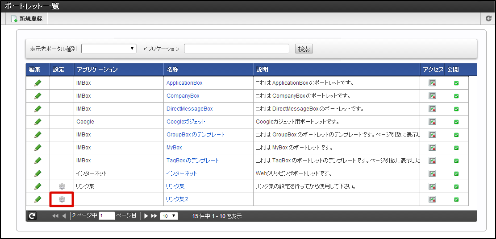
Task: Open access settings for DirectMessageBox
Action: click(432, 109)
